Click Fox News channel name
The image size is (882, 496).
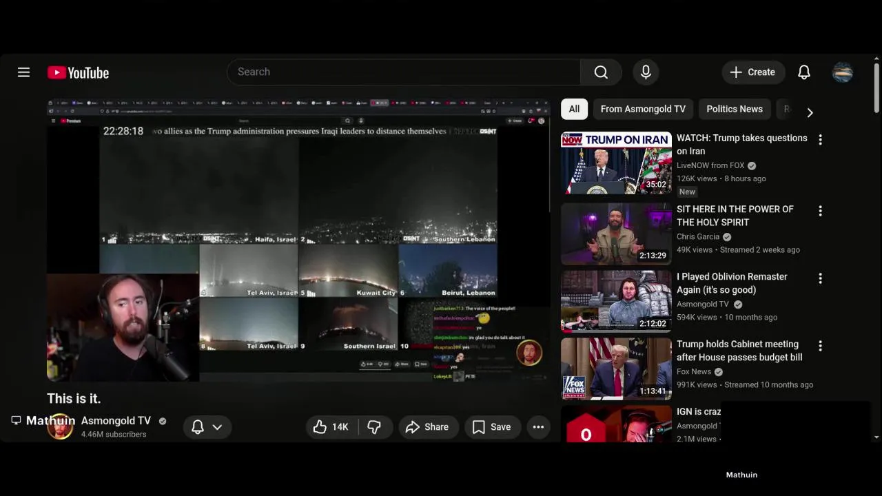pyautogui.click(x=694, y=371)
